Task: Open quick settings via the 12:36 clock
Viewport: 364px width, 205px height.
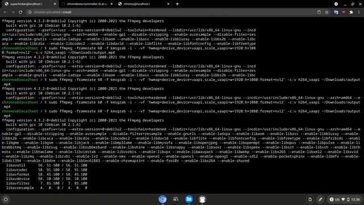Action: click(x=355, y=199)
